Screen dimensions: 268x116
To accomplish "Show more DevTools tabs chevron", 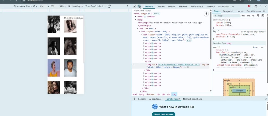I will (x=233, y=6).
